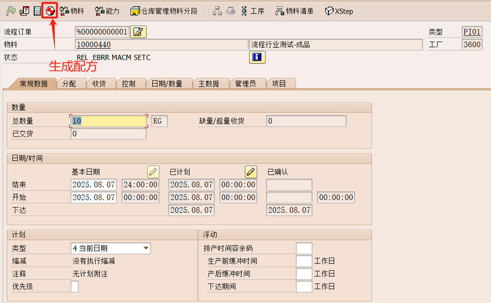Switch to the 分配 tab

point(69,84)
